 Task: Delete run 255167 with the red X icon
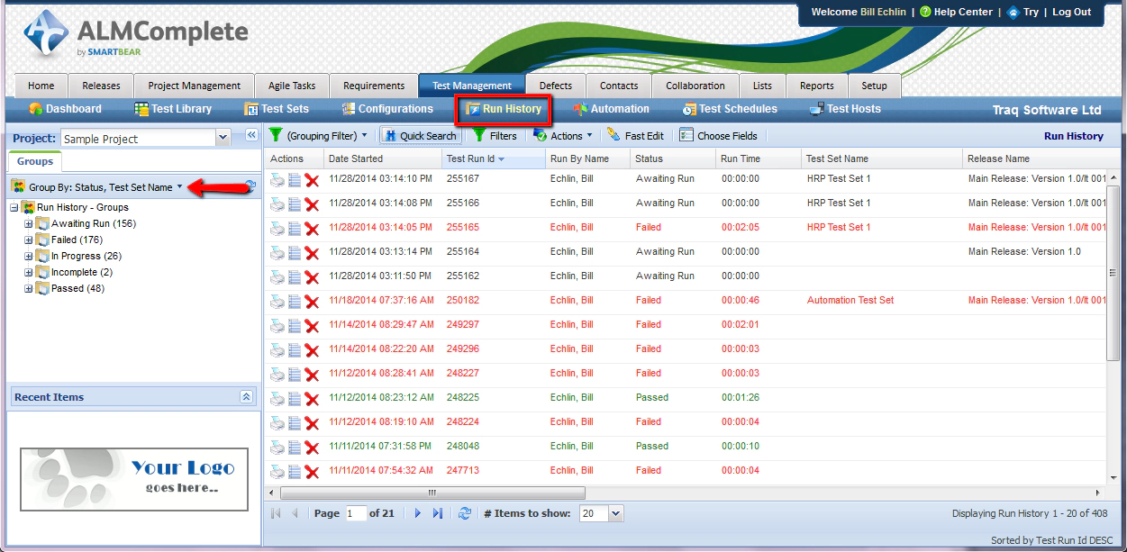(x=311, y=178)
